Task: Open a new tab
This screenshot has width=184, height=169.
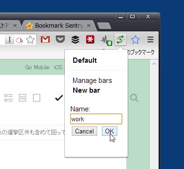Action: coord(104,26)
